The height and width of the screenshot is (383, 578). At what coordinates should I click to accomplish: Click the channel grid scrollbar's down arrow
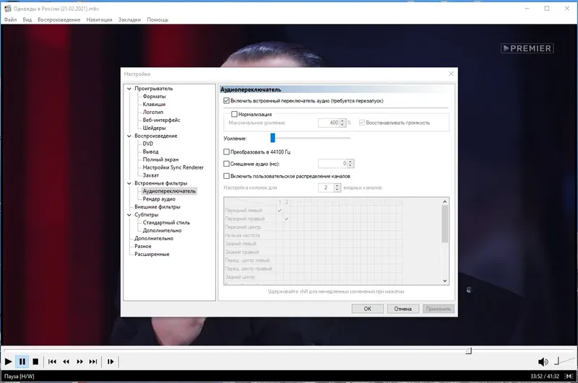(445, 281)
